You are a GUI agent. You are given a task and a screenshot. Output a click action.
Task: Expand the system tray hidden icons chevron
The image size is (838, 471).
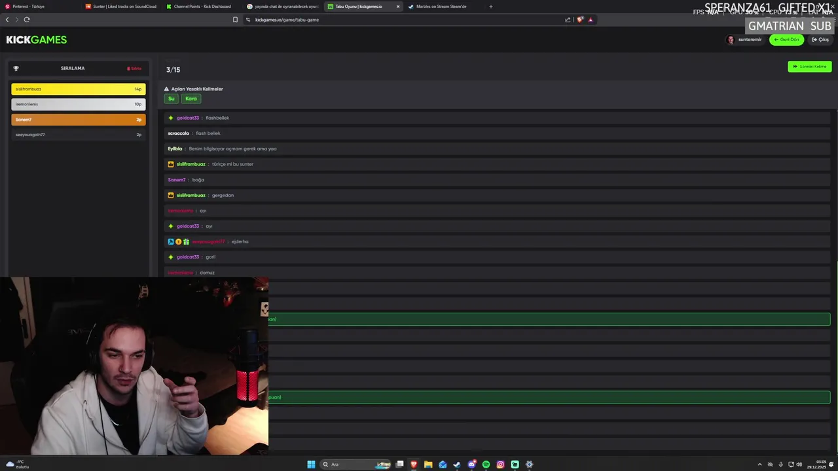click(x=759, y=464)
